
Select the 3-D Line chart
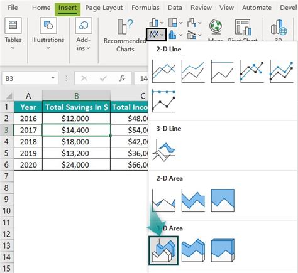[163, 151]
